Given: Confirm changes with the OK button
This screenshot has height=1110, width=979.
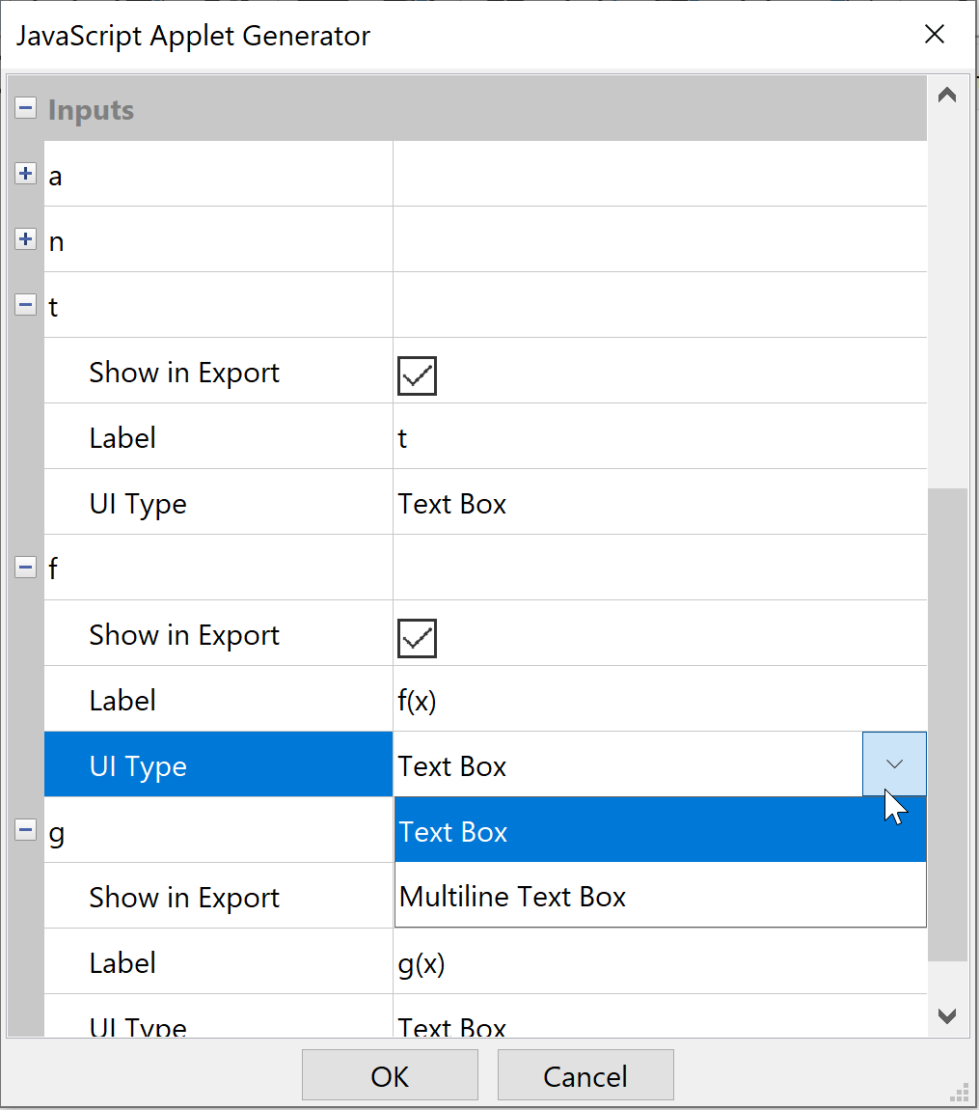Looking at the screenshot, I should tap(390, 1074).
